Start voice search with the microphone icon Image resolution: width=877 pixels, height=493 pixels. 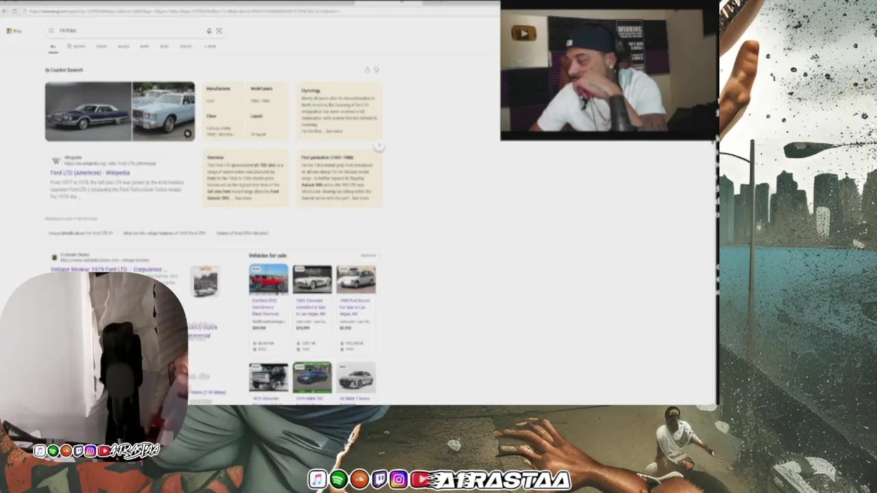pos(209,31)
